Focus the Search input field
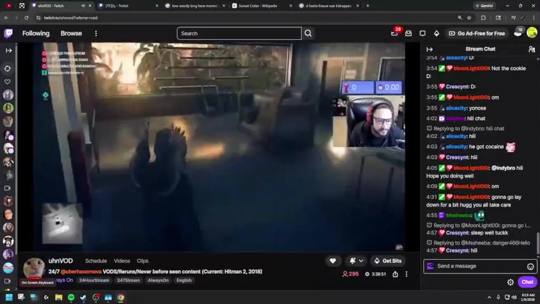This screenshot has width=540, height=304. pyautogui.click(x=239, y=33)
